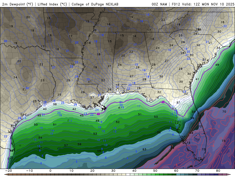Click the "30" label on the color scale

113,171
